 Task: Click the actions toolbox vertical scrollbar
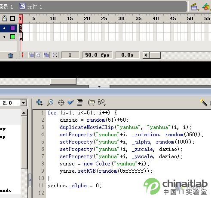pyautogui.click(x=24, y=143)
